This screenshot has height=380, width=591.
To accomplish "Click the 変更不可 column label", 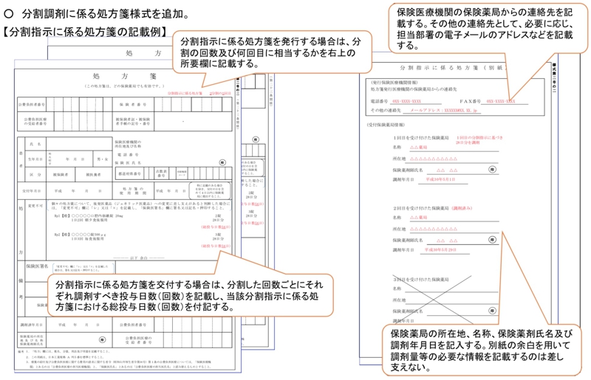I will (35, 206).
